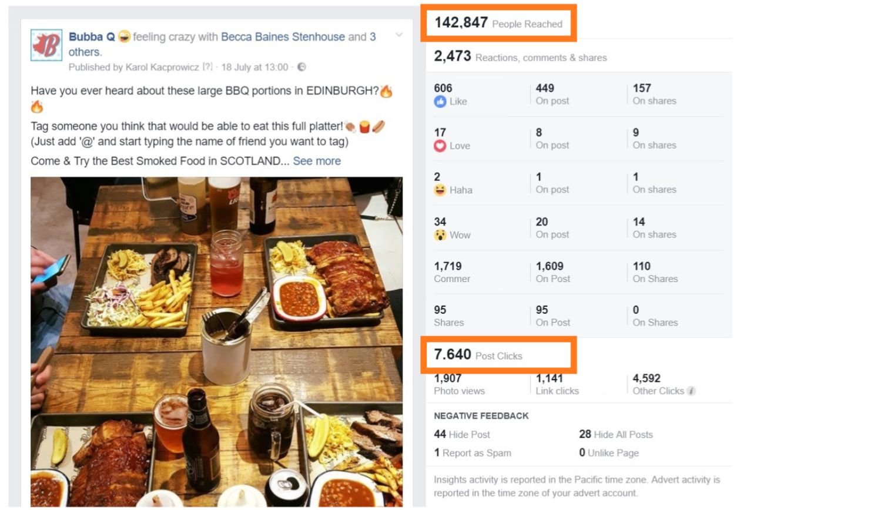Open the Bubba Q page link
Image resolution: width=891 pixels, height=510 pixels.
[x=92, y=36]
